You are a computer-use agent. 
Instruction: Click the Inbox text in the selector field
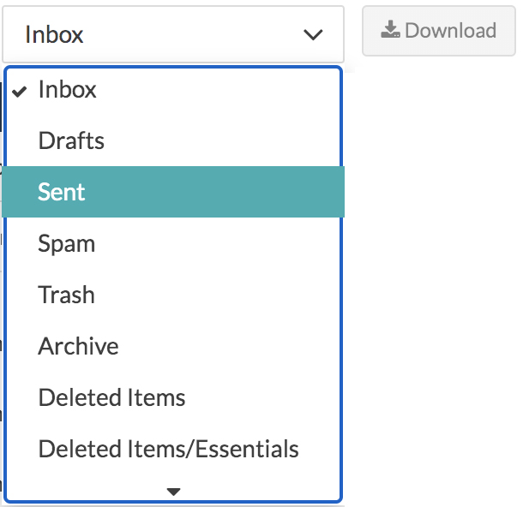pyautogui.click(x=54, y=34)
